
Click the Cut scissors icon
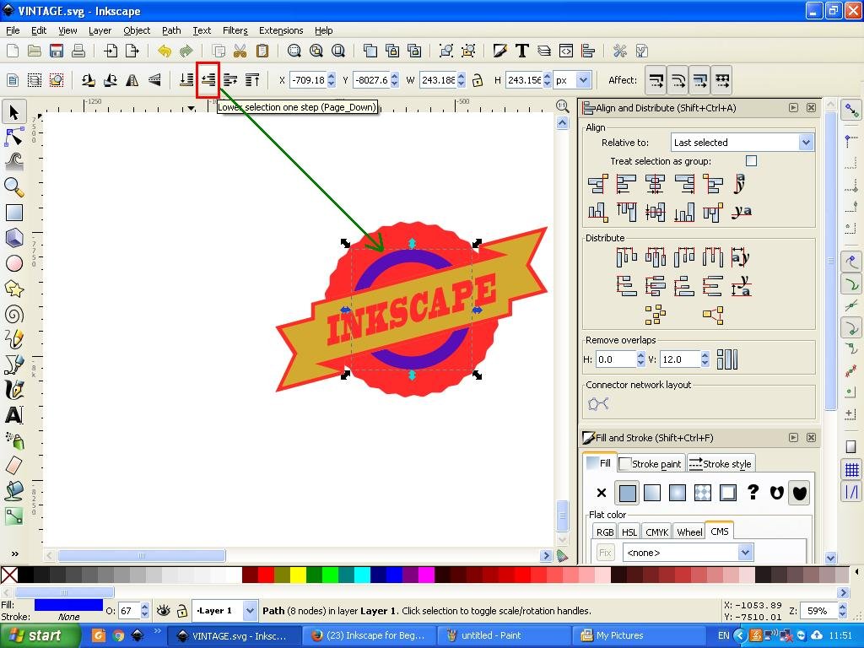pos(240,51)
